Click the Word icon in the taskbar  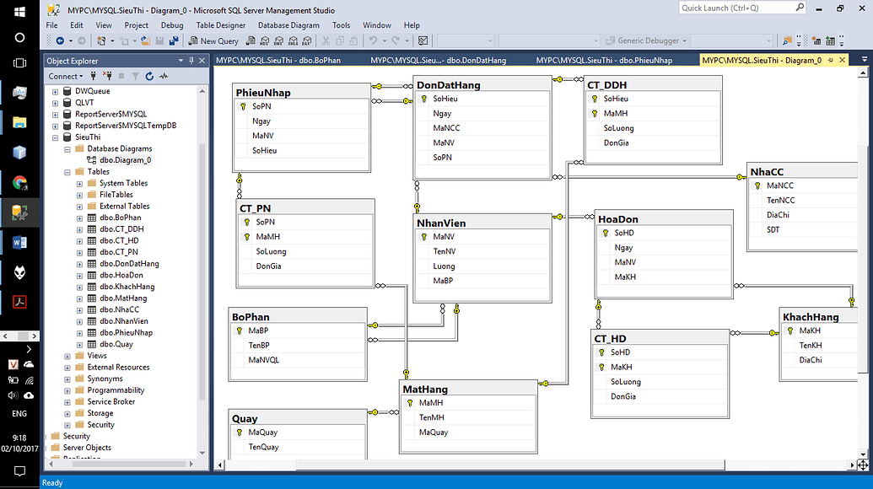20,242
